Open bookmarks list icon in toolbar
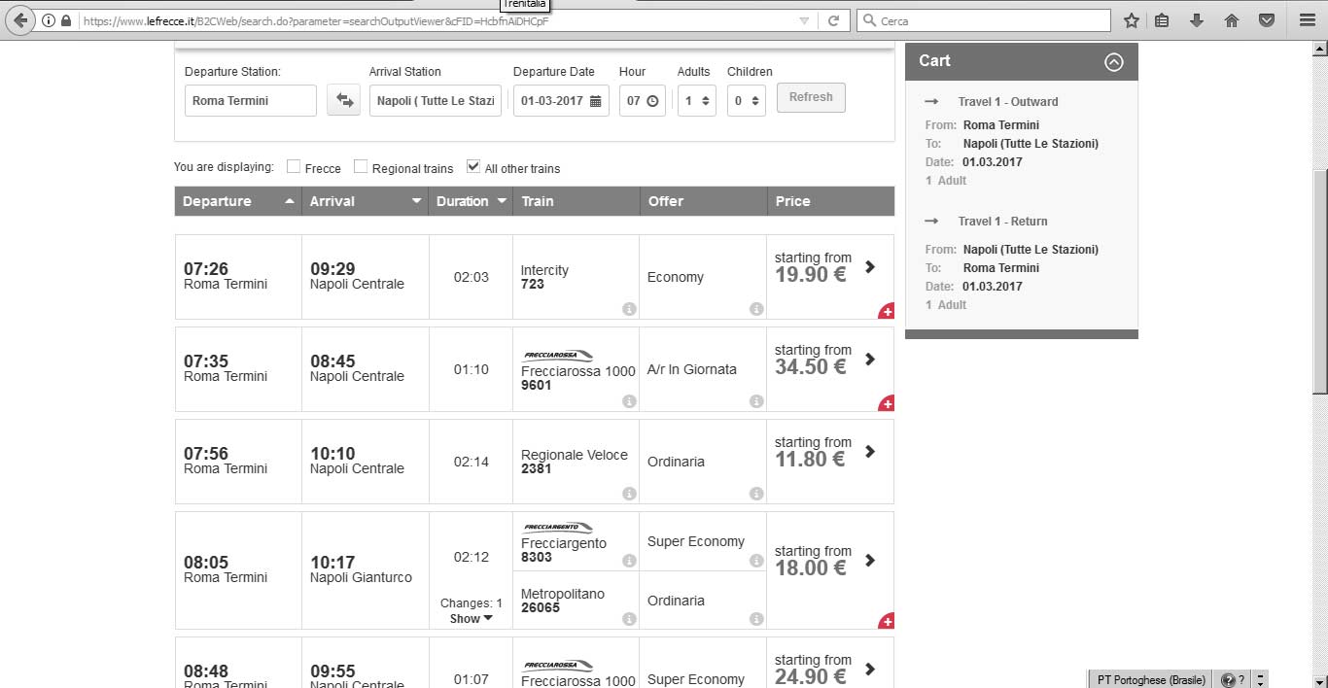The image size is (1328, 688). tap(1162, 20)
